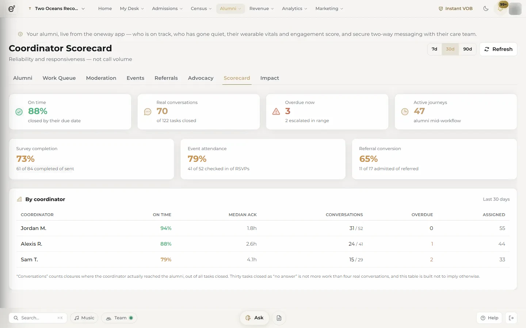526x328 pixels.
Task: Switch to the Referrals tab
Action: (x=166, y=78)
